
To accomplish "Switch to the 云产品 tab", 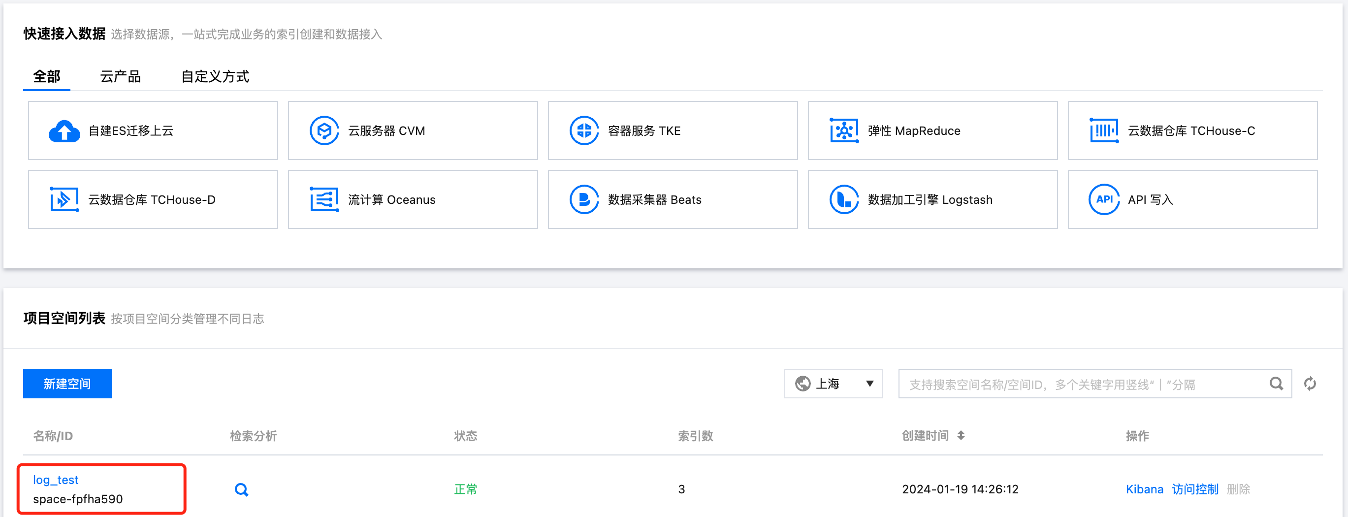I will [x=120, y=77].
